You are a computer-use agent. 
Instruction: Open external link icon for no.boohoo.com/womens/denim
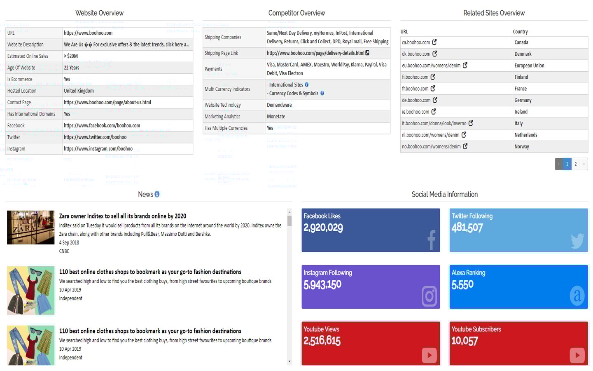tap(465, 146)
